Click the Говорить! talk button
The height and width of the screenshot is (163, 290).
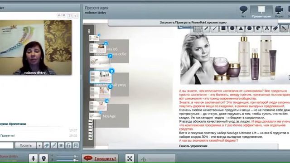click(x=100, y=158)
